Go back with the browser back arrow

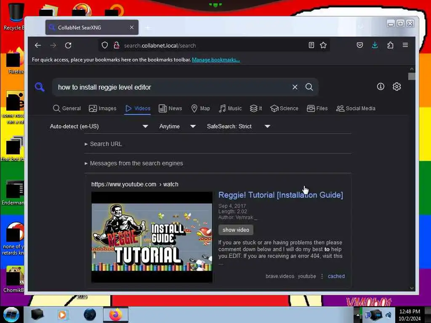[38, 45]
